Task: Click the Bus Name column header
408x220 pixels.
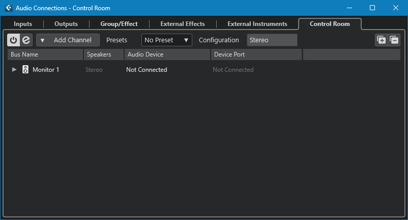Action: (45, 54)
